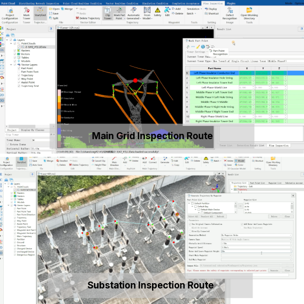Click Add waypoint in top ribbon

[x=176, y=9]
